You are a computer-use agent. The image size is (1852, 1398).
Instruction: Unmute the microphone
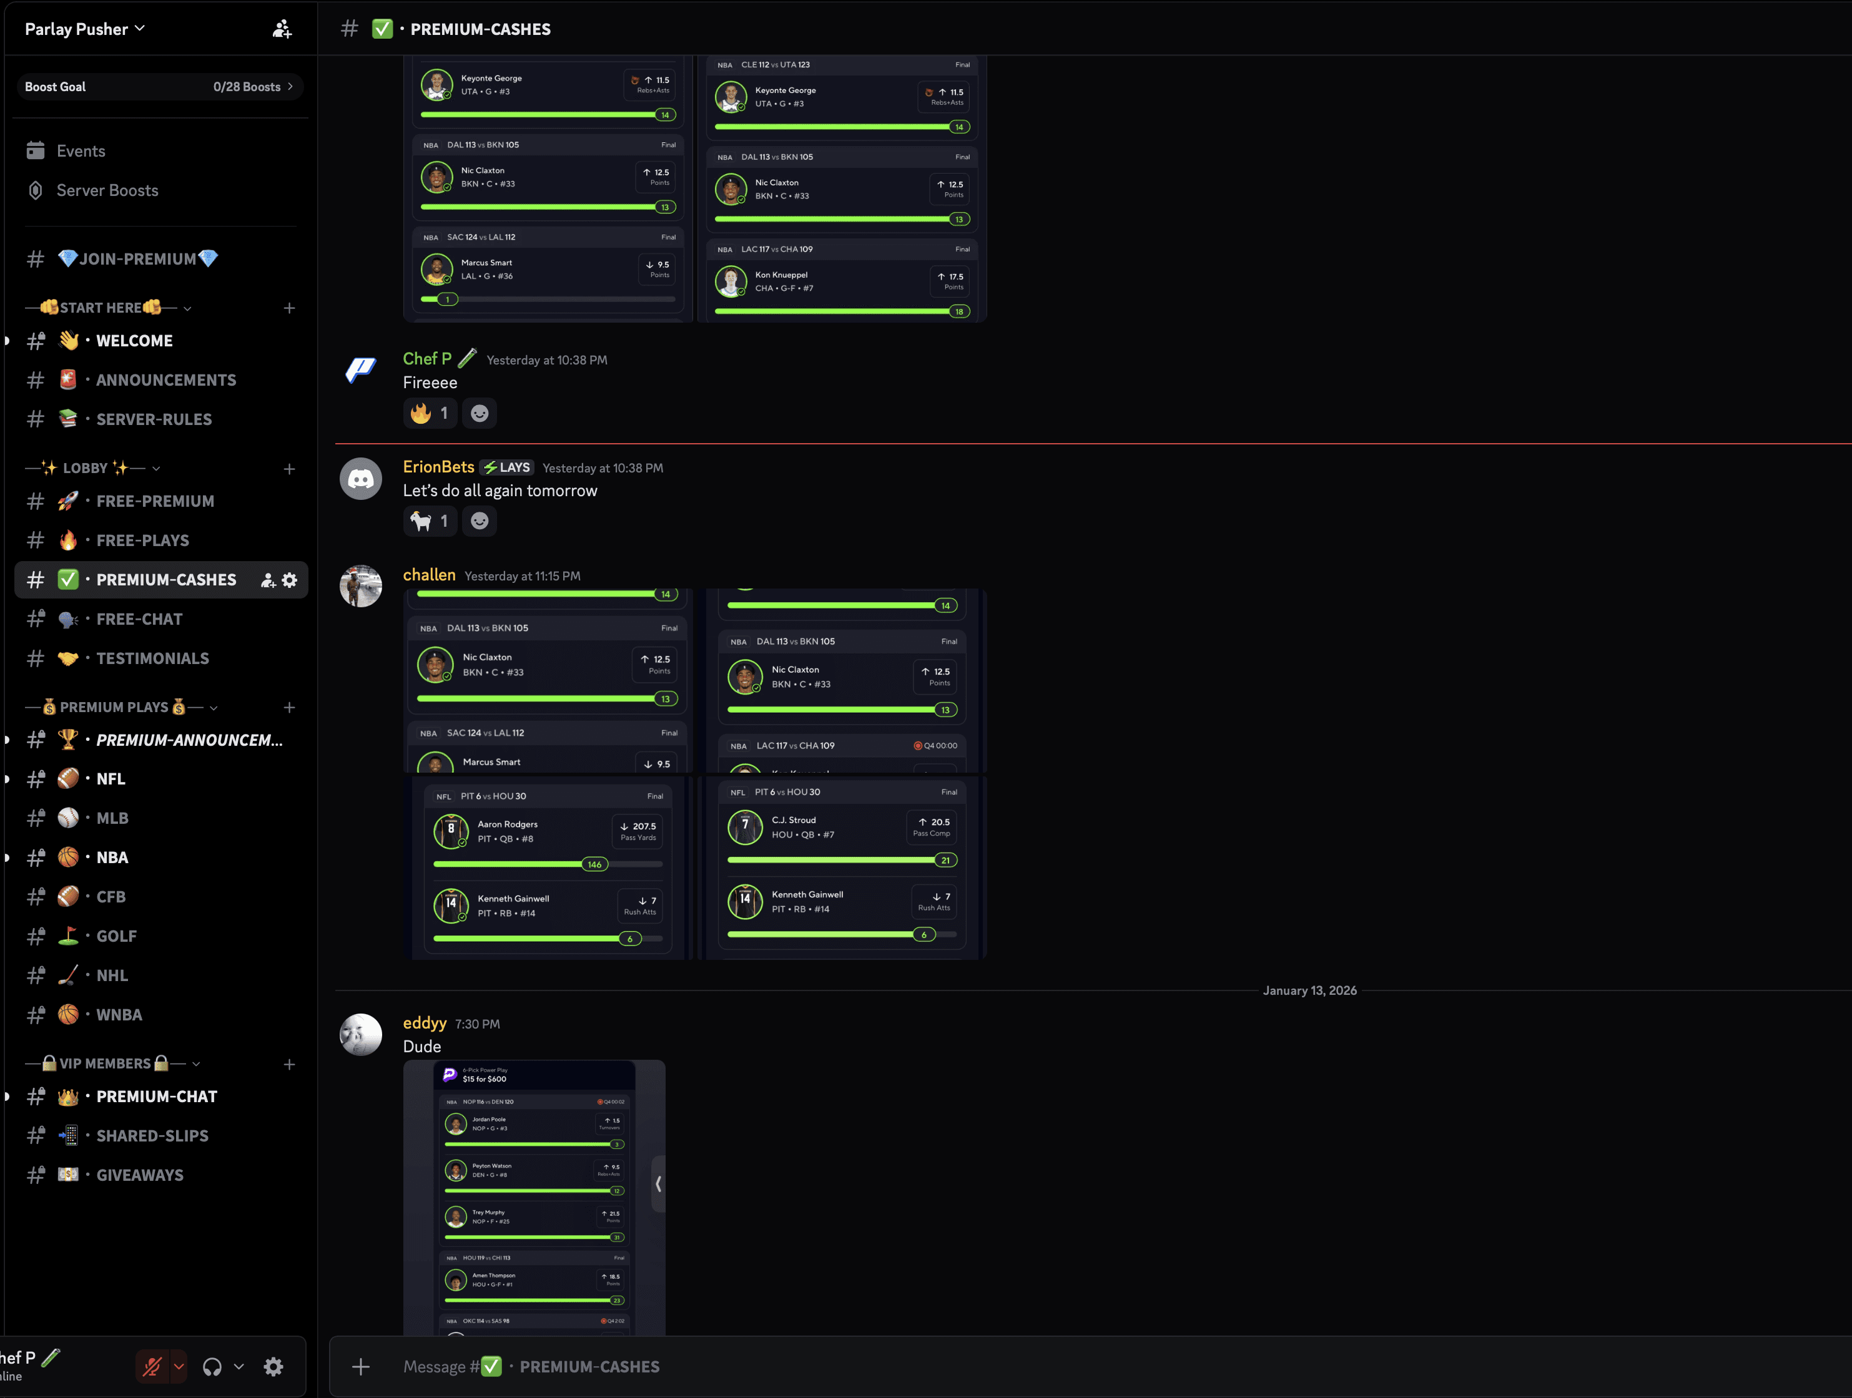152,1366
